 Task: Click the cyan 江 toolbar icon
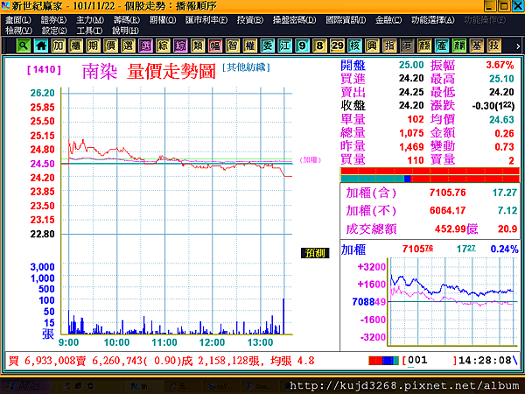pos(284,46)
